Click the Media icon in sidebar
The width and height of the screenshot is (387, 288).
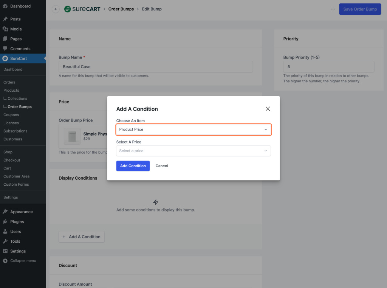tap(5, 29)
